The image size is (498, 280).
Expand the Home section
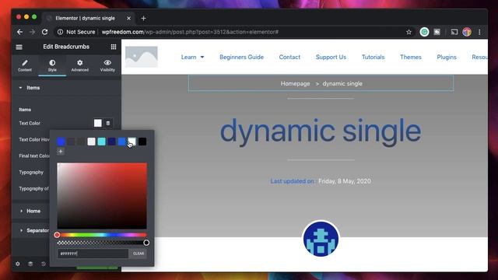click(33, 211)
